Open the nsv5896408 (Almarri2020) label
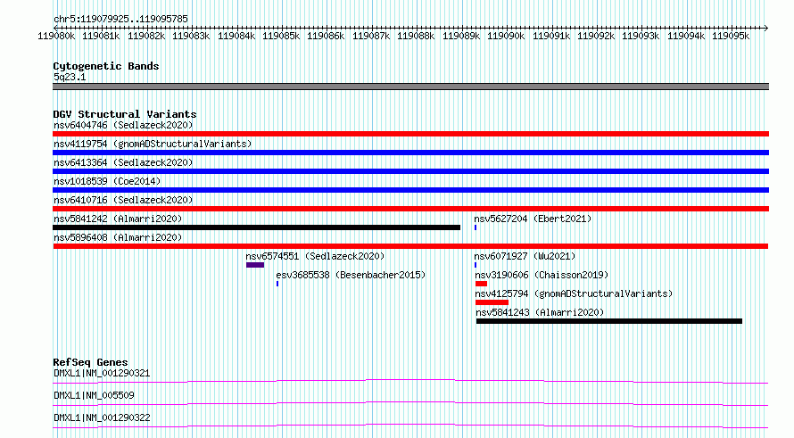The image size is (794, 438). 118,237
